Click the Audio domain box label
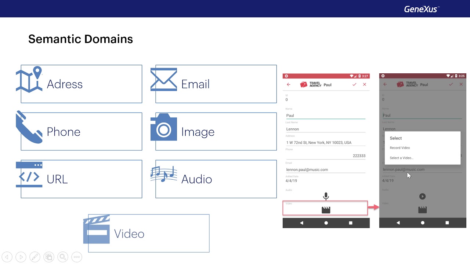The width and height of the screenshot is (470, 264). click(x=197, y=179)
